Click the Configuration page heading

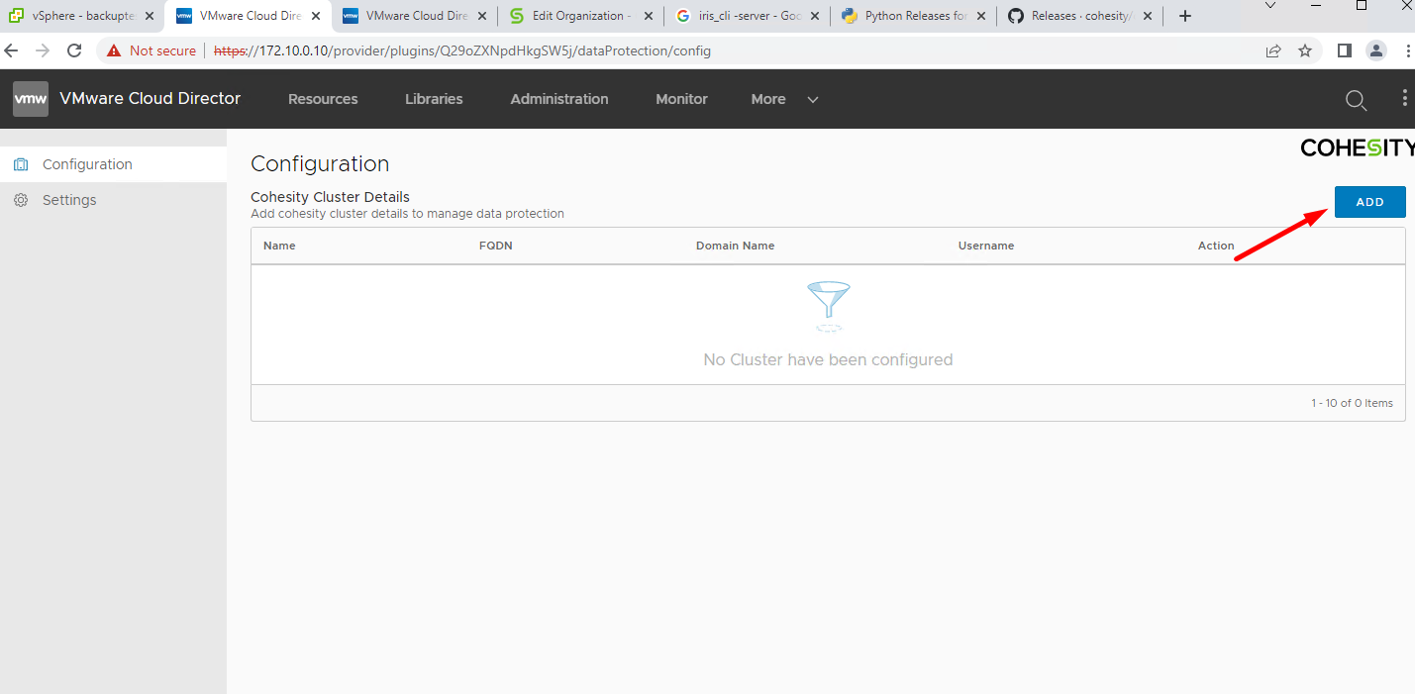[320, 164]
